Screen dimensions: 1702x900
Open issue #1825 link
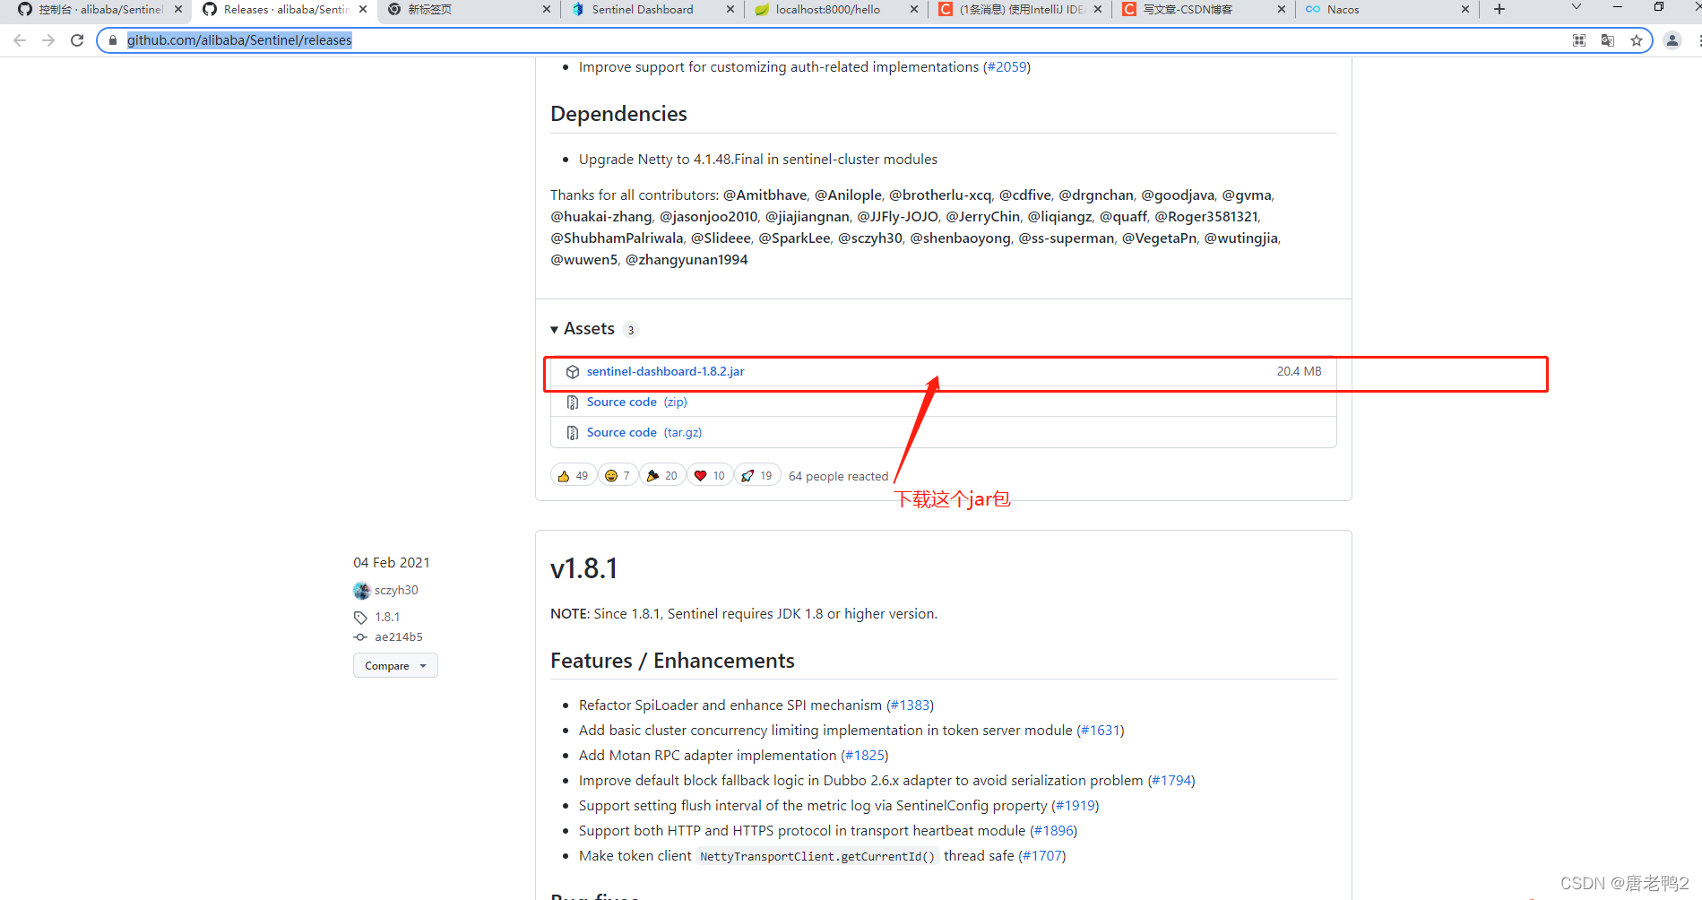tap(865, 756)
